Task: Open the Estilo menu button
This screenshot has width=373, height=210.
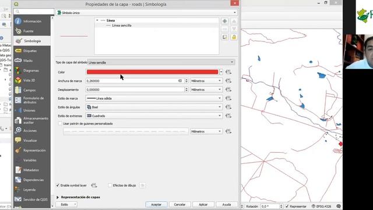Action: coord(66,204)
